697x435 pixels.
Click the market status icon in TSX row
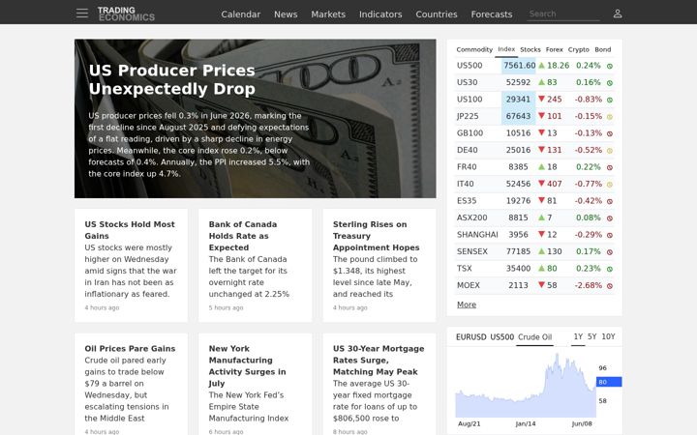pyautogui.click(x=610, y=269)
